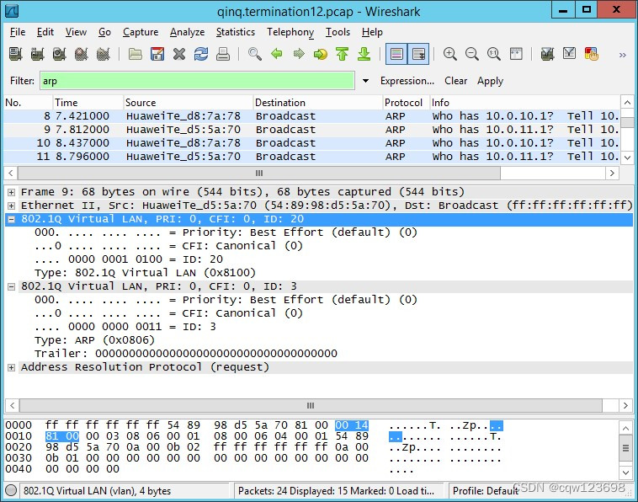Go to packet number icon
Screen dimensions: 638x502
pyautogui.click(x=321, y=54)
